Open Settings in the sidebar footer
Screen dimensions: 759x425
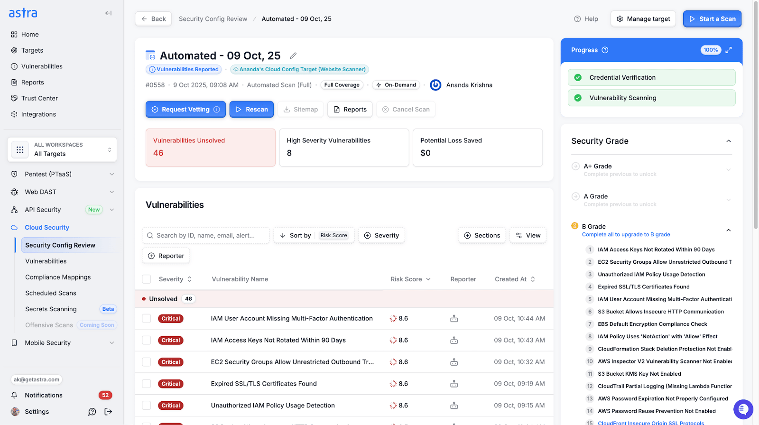tap(37, 412)
